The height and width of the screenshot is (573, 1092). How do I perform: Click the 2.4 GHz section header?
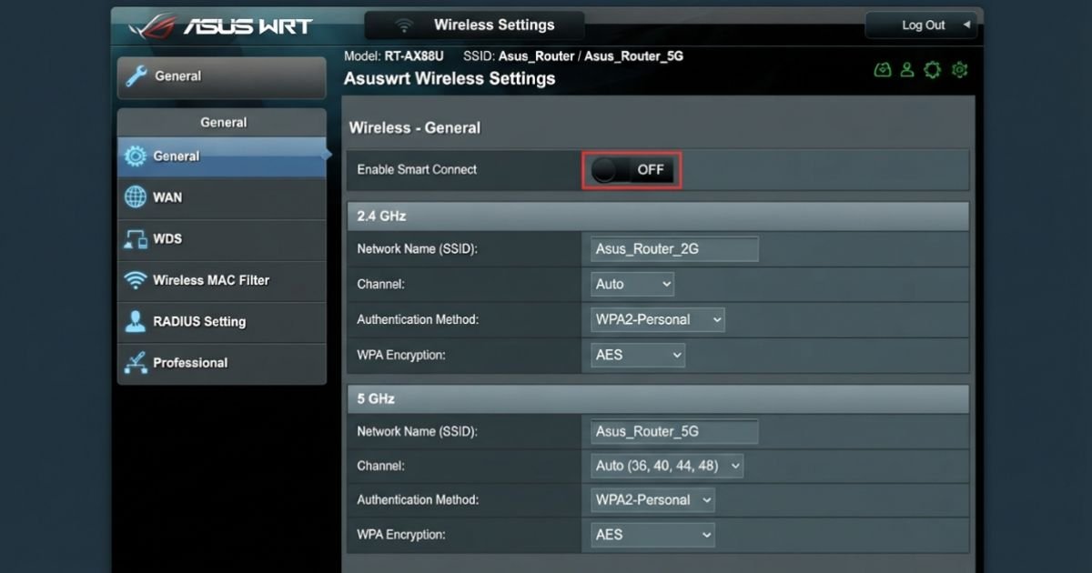pos(659,216)
